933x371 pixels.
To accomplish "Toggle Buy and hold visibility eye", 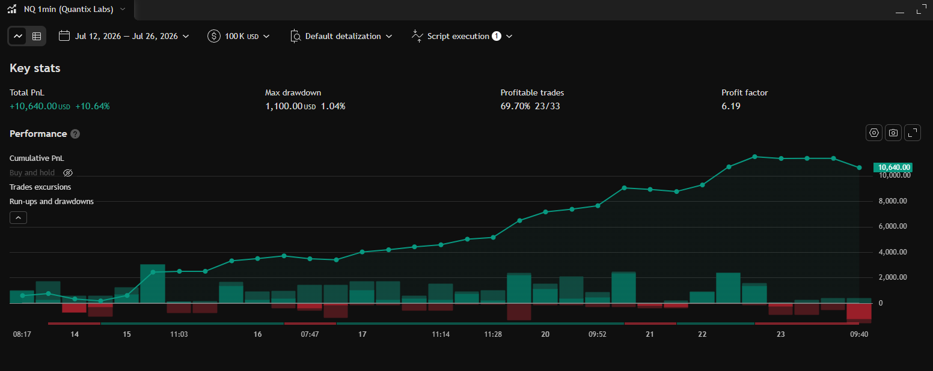I will click(68, 173).
